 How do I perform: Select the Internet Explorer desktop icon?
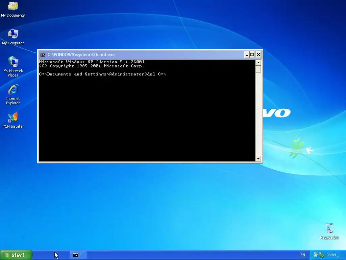click(x=13, y=94)
